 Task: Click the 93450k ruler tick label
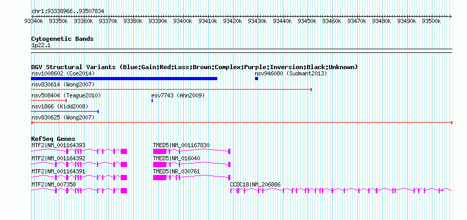point(306,21)
